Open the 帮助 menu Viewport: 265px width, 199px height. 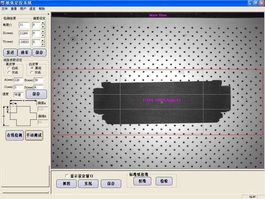[42, 9]
